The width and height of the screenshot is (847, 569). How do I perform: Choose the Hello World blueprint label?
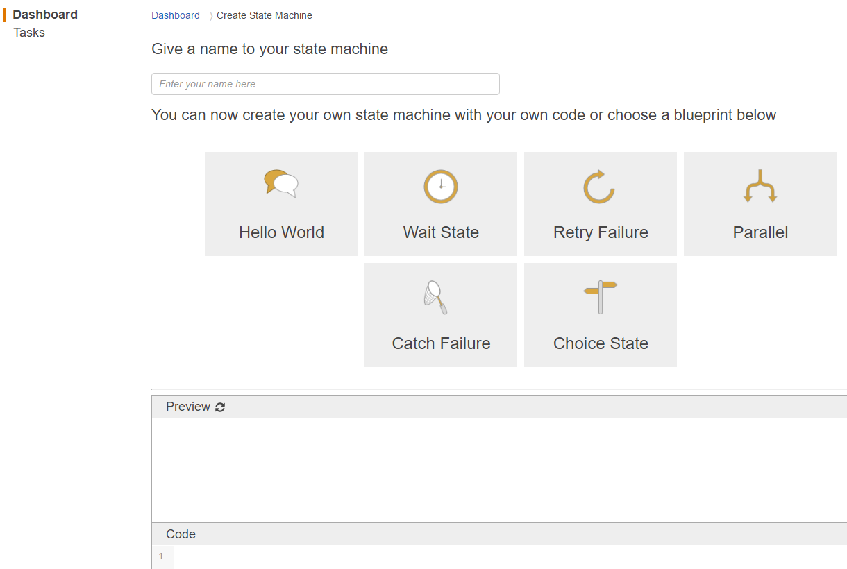click(281, 232)
